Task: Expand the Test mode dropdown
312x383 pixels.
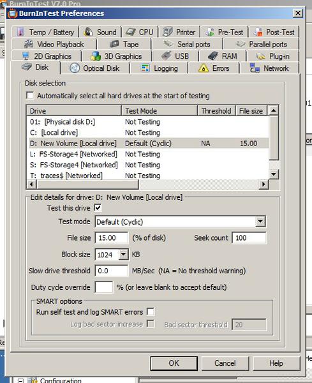Action: pyautogui.click(x=260, y=222)
